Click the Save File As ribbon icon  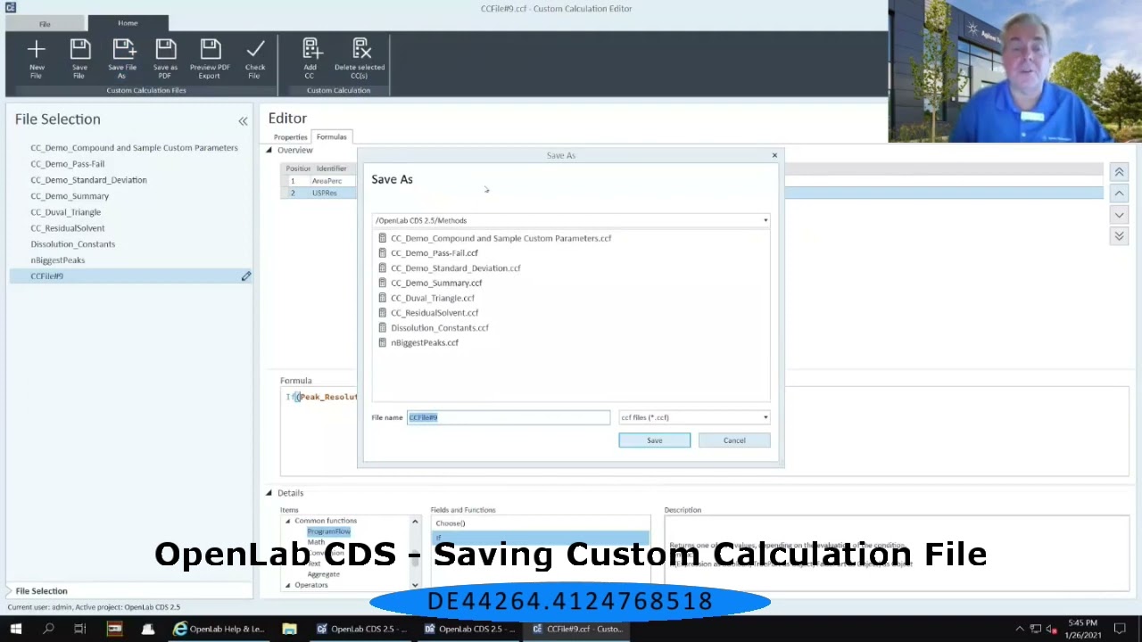tap(123, 50)
